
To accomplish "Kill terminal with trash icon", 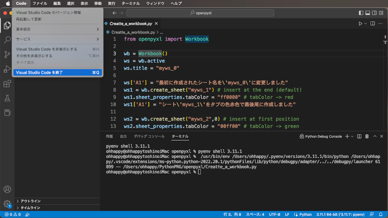I will click(367, 137).
